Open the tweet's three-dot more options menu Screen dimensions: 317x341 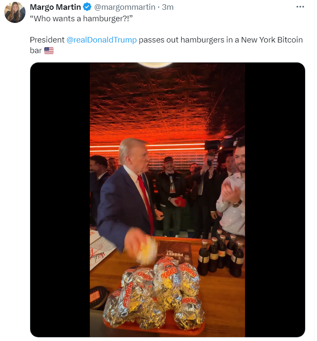[300, 7]
